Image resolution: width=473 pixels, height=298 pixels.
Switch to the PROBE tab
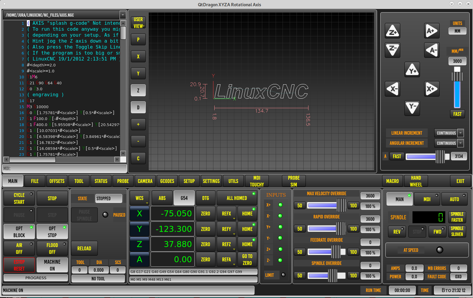pos(123,181)
